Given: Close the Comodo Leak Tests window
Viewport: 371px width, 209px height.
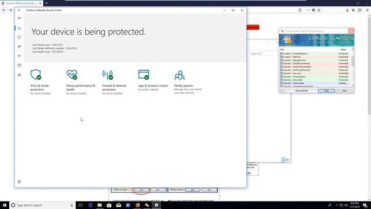Looking at the screenshot, I should click(x=351, y=31).
